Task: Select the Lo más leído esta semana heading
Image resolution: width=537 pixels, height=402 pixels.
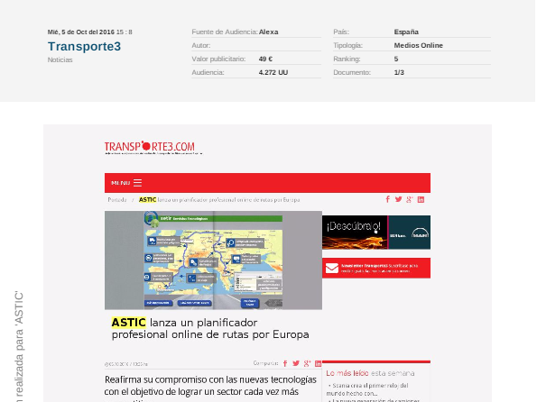Action: (x=370, y=373)
